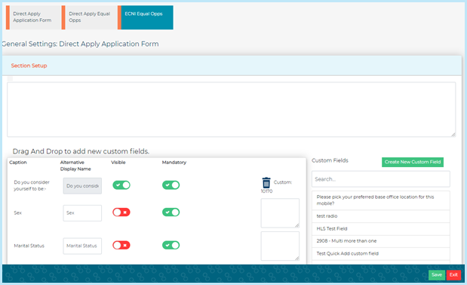
Task: Switch to Direct Apply Equal Opps tab
Action: 90,17
